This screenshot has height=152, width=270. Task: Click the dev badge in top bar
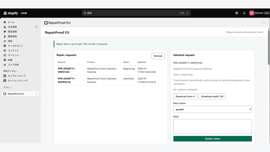[x=267, y=13]
